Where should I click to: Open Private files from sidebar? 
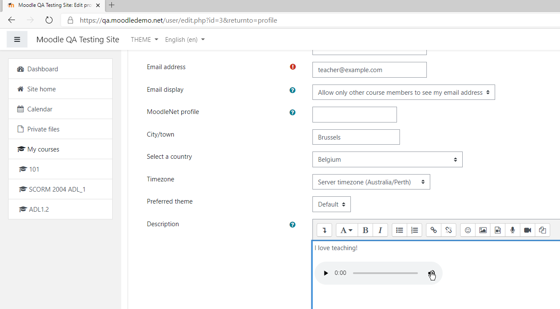coord(60,129)
